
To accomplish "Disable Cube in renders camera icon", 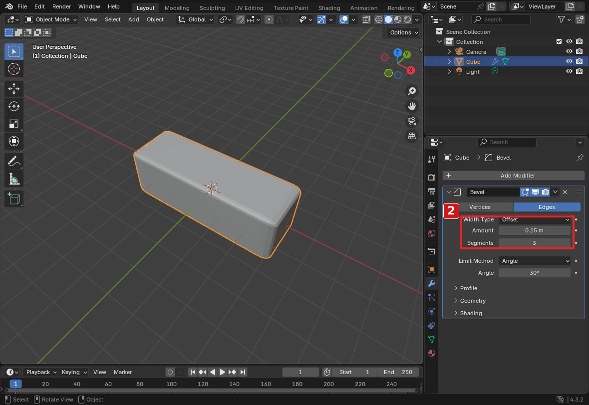I will click(579, 61).
